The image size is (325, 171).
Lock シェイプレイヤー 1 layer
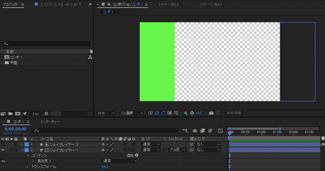pos(16,150)
